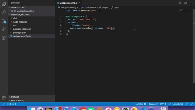Open the Run and Debug view
Screen dimensions: 195x110
click(x=4, y=29)
